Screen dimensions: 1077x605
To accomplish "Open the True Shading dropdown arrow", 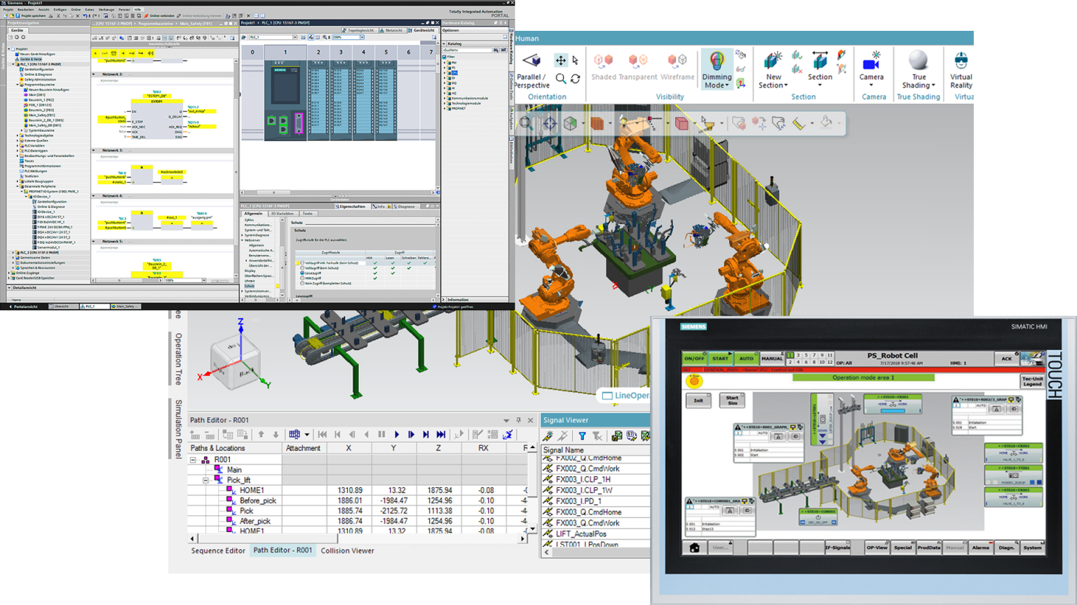I will click(x=933, y=84).
